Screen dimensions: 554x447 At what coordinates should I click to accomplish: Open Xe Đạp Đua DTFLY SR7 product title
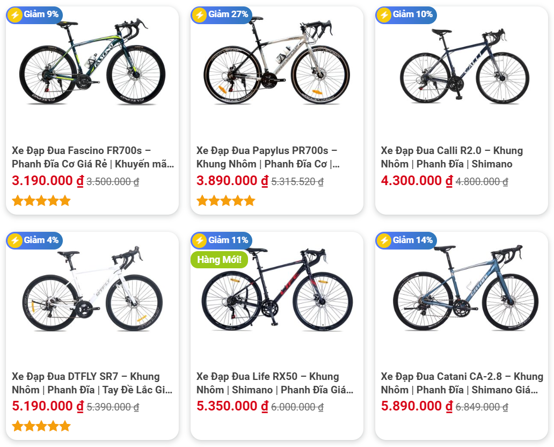92,383
